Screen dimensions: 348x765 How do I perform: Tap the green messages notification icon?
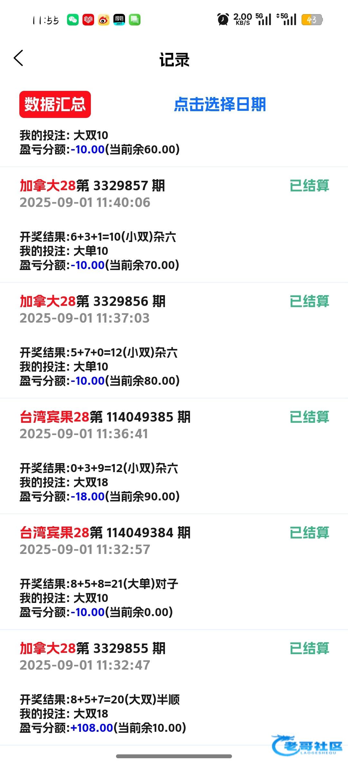click(135, 20)
